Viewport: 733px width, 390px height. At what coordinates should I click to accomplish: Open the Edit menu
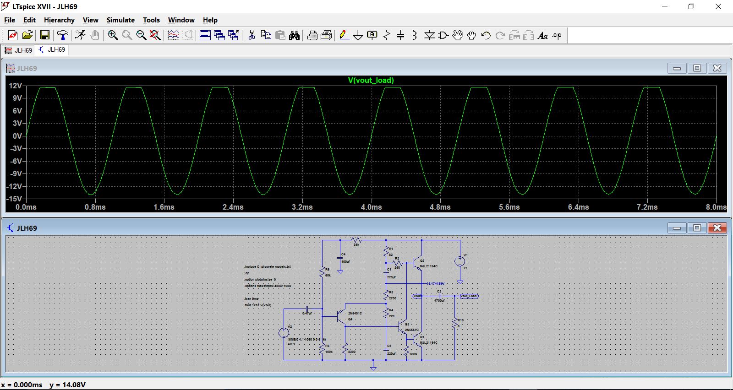click(x=29, y=20)
